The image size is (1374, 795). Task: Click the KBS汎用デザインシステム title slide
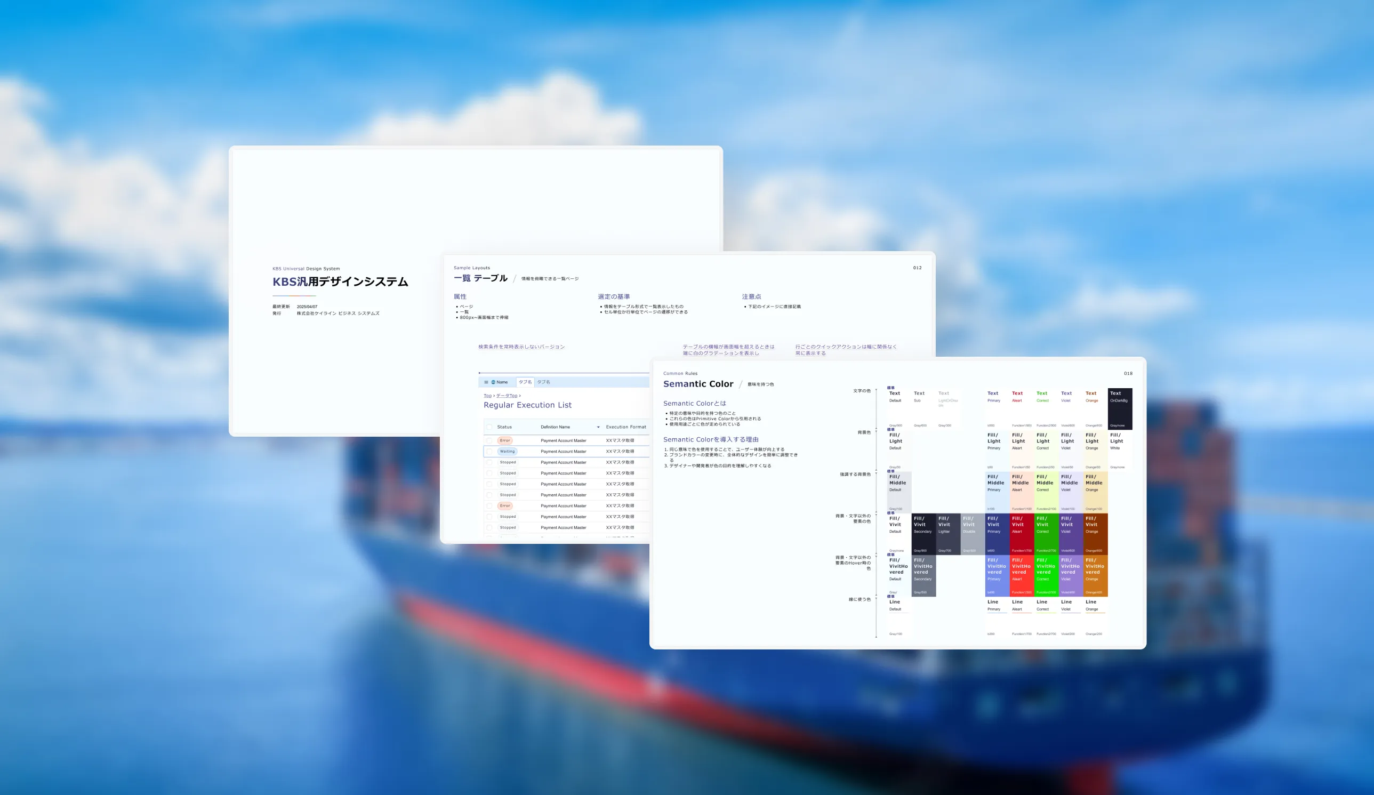pyautogui.click(x=340, y=282)
